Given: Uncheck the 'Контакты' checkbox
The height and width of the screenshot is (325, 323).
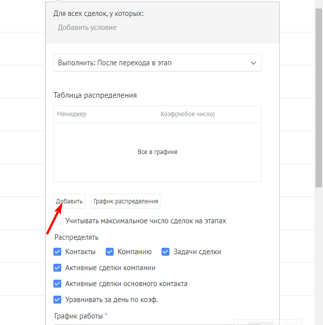Looking at the screenshot, I should 58,252.
